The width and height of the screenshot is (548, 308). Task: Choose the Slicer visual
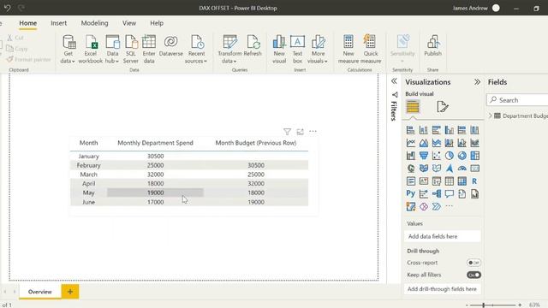click(x=437, y=181)
